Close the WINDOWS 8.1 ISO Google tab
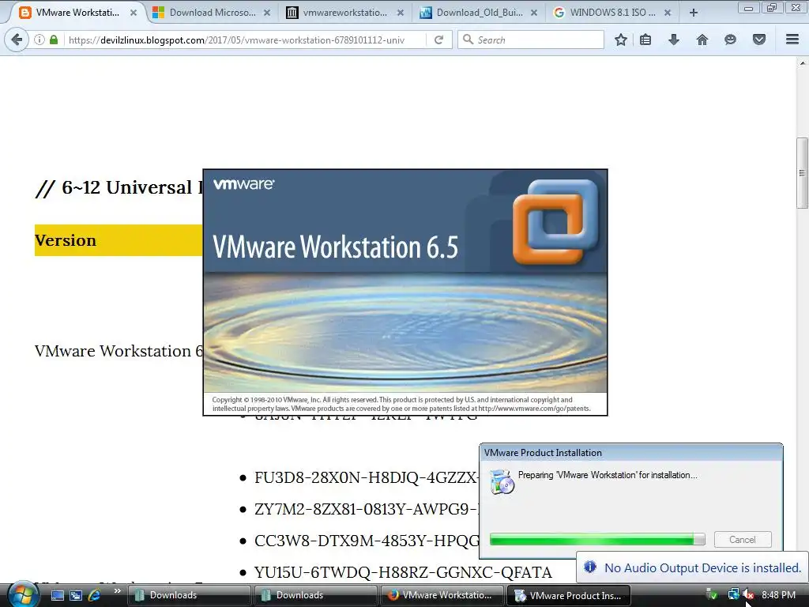 coord(668,13)
